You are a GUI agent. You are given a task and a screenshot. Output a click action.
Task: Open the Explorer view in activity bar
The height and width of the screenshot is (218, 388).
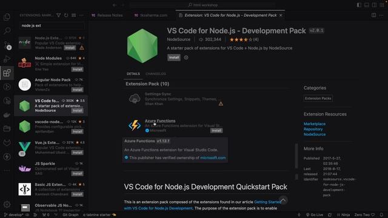point(7,16)
